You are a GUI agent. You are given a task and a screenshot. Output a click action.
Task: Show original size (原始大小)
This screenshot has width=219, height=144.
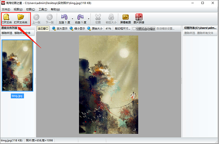95,29
